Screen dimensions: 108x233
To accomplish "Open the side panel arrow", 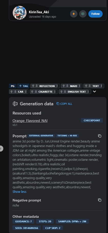I will (1, 149).
